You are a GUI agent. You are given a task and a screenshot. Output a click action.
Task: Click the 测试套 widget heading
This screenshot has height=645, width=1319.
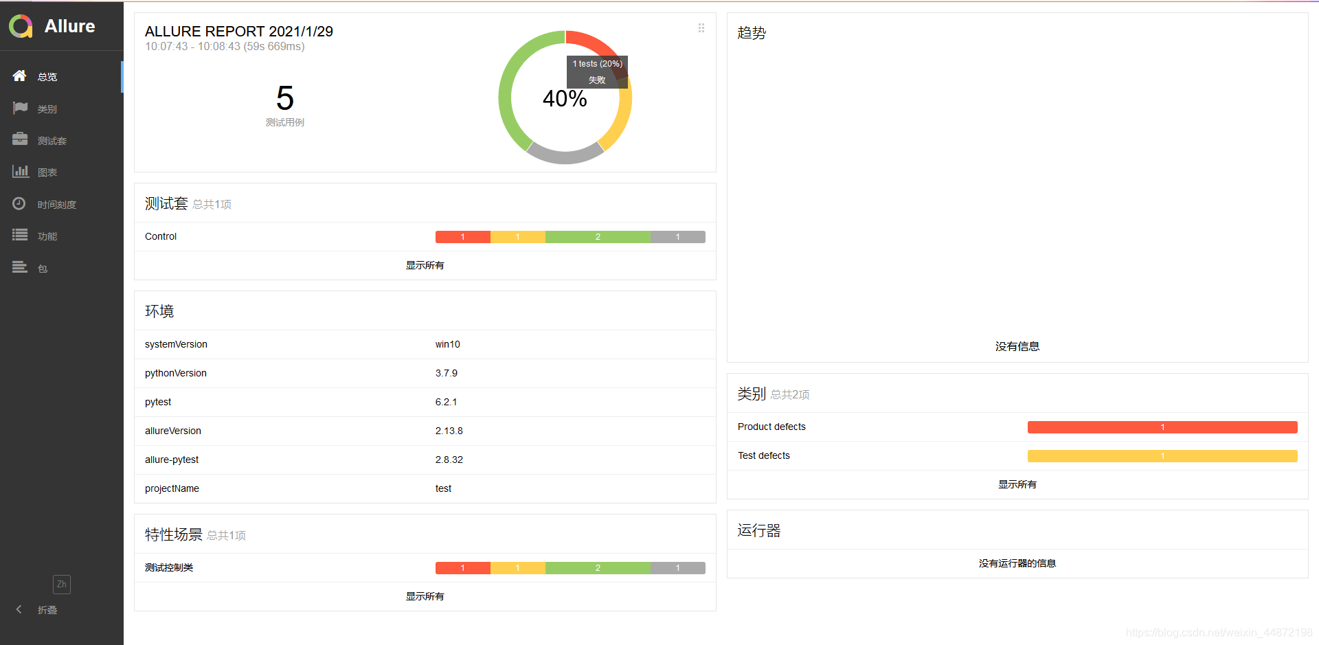pyautogui.click(x=166, y=203)
